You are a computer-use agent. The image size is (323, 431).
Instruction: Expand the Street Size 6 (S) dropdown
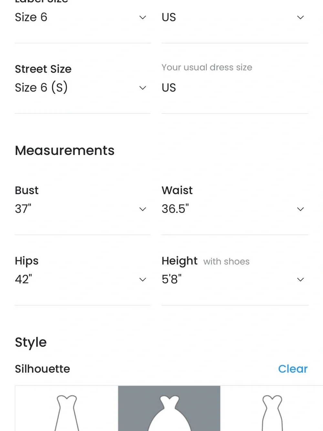82,88
